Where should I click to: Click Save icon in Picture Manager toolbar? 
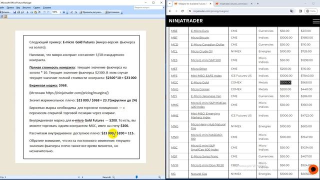pos(14,12)
